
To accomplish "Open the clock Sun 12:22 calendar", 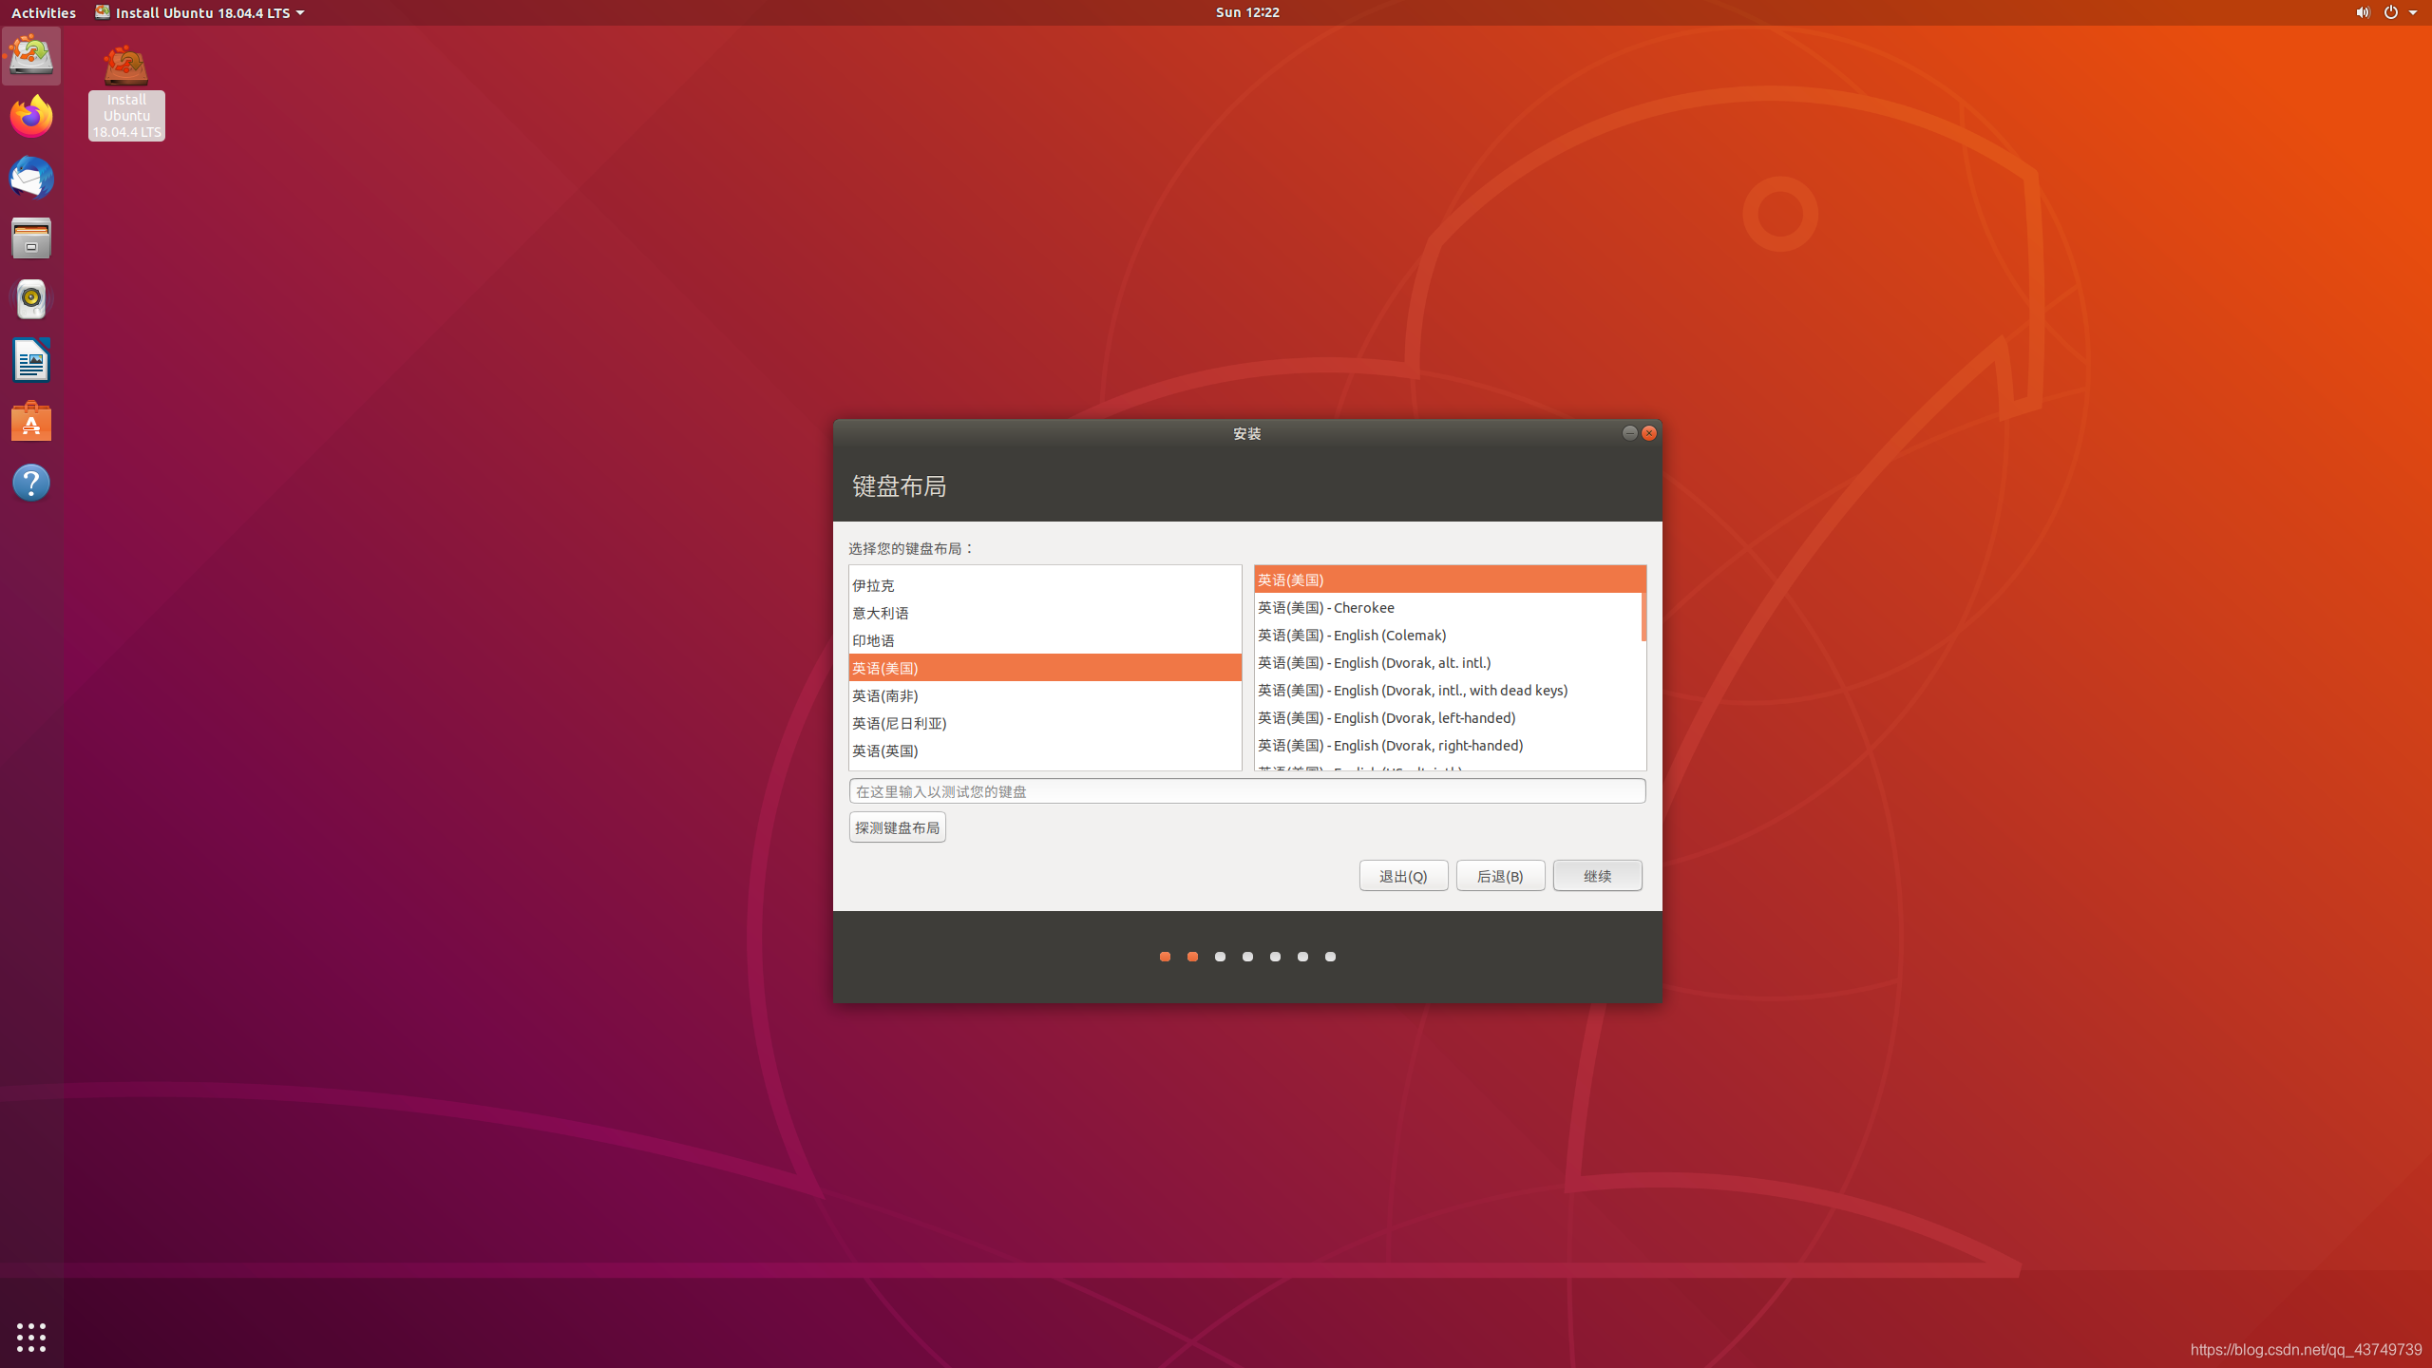I will (x=1247, y=12).
